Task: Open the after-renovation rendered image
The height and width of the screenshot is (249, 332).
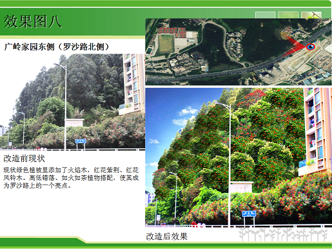Action: click(x=239, y=157)
